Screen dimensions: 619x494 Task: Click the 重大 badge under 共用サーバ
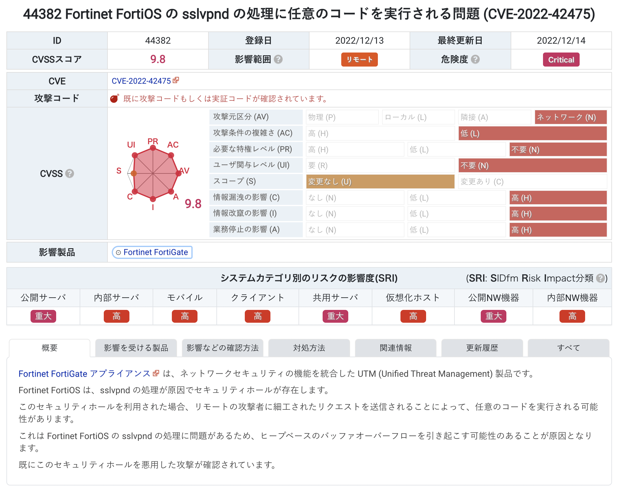[x=335, y=316]
